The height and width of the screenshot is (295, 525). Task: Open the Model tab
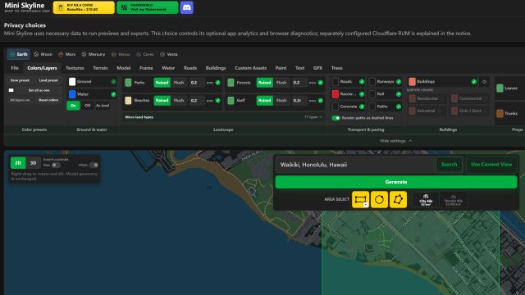pyautogui.click(x=124, y=68)
